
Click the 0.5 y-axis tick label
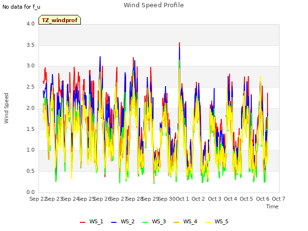[x=31, y=171]
